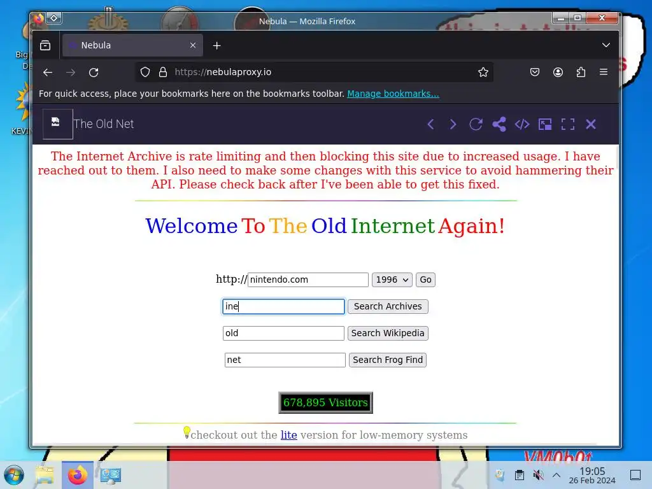Open the taskbar clock showing 19:05
The height and width of the screenshot is (489, 652).
(592, 475)
